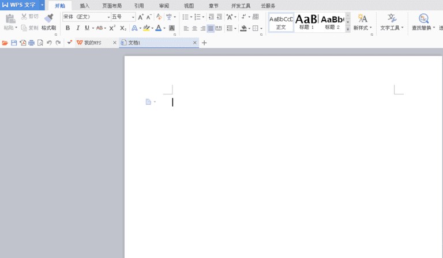Image resolution: width=443 pixels, height=258 pixels.
Task: Align paragraph to the right
Action: (x=203, y=28)
